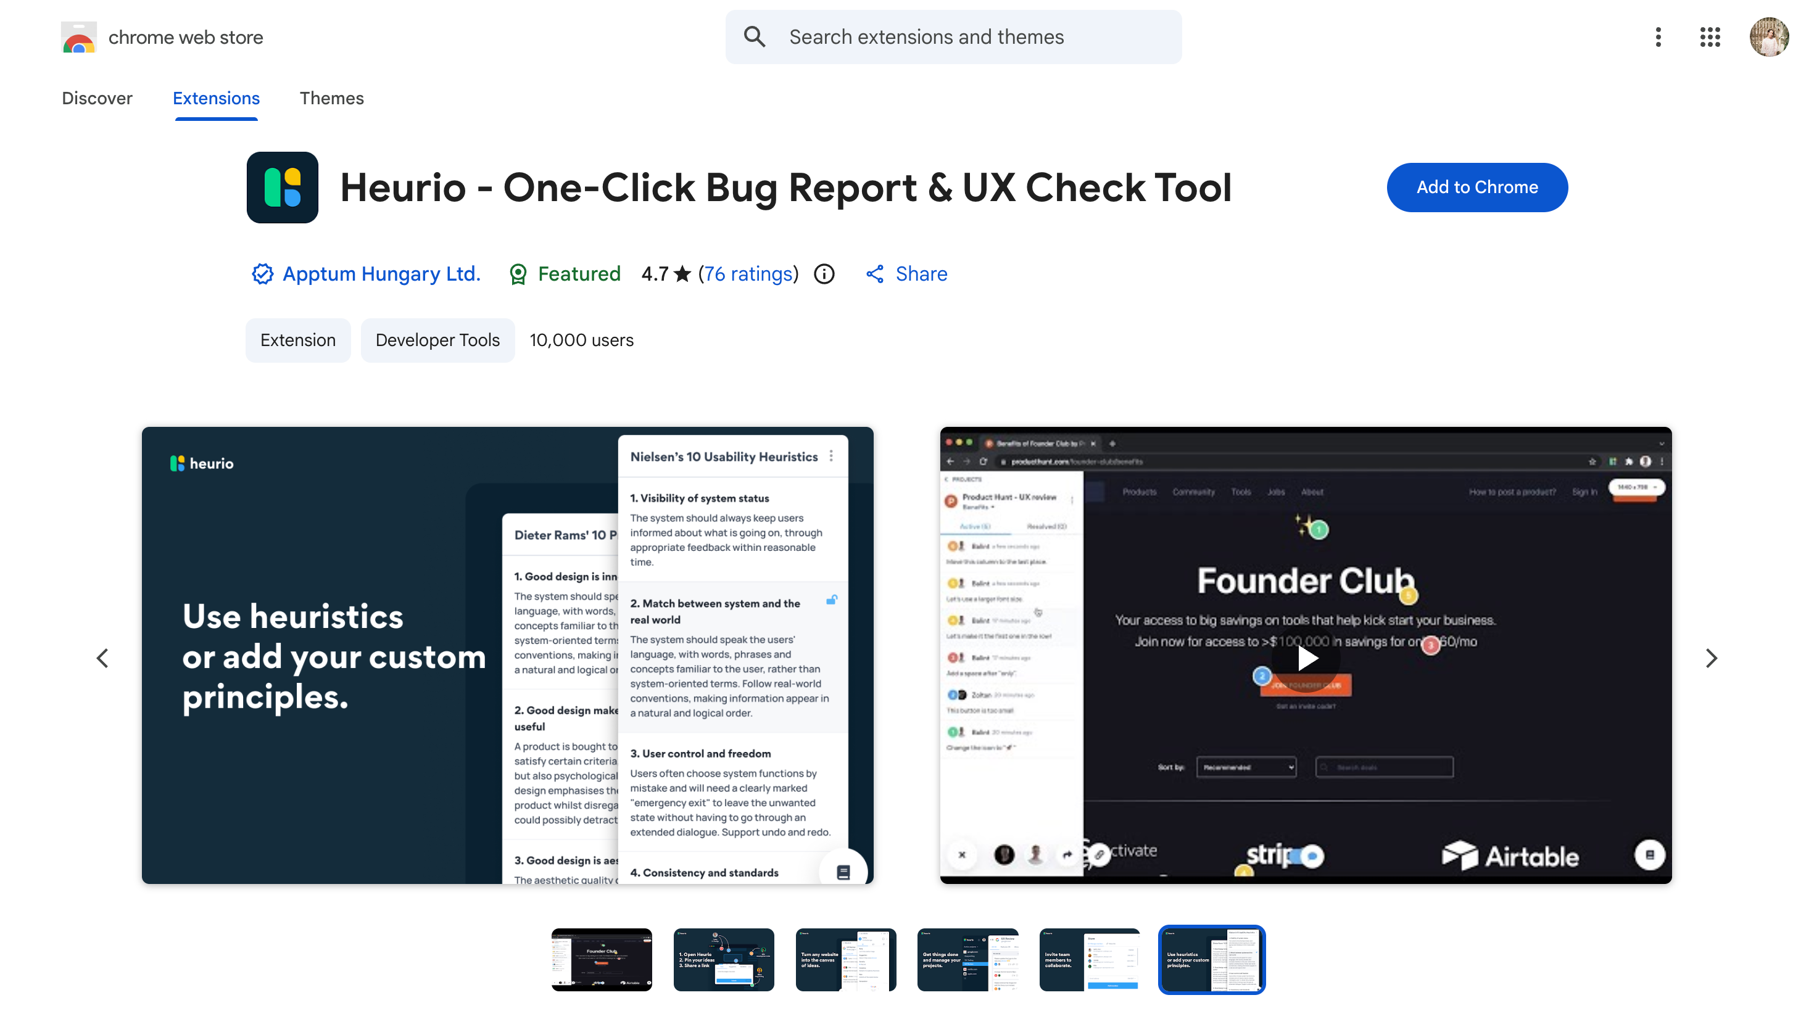Open the Google apps grid

[x=1710, y=38]
